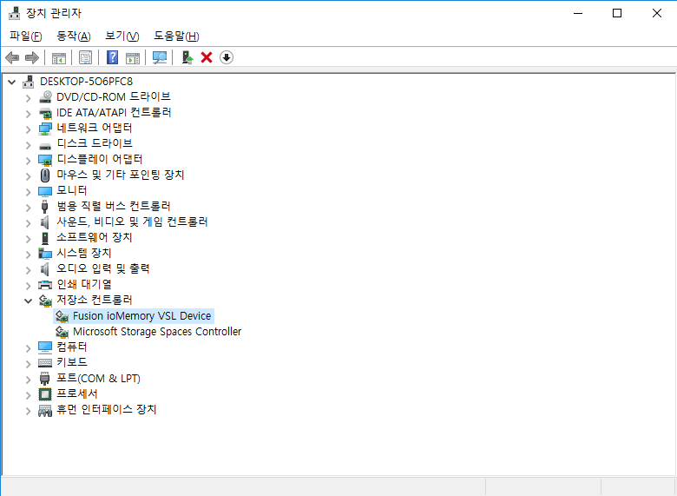677x496 pixels.
Task: Expand the 프로세서 node
Action: (29, 395)
